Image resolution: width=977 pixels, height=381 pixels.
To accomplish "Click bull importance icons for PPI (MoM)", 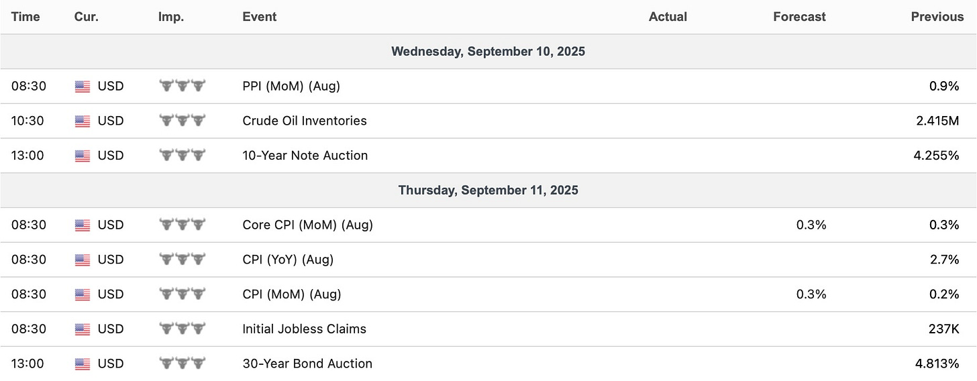I will 183,86.
